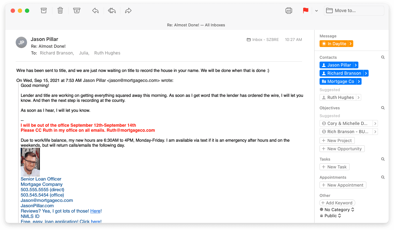The width and height of the screenshot is (394, 230).
Task: Open the JasonPillar.com link
Action: [37, 206]
